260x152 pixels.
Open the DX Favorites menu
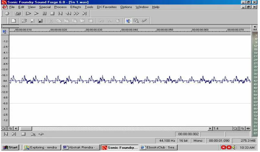tap(107, 7)
